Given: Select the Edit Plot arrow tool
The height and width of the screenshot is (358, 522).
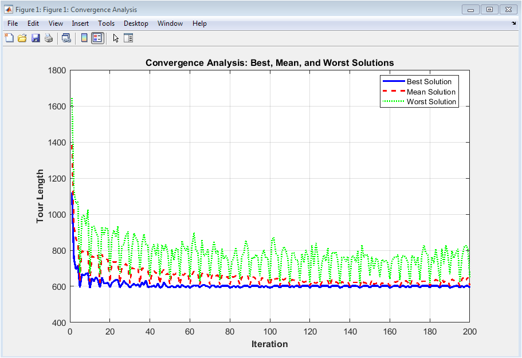Looking at the screenshot, I should [116, 38].
